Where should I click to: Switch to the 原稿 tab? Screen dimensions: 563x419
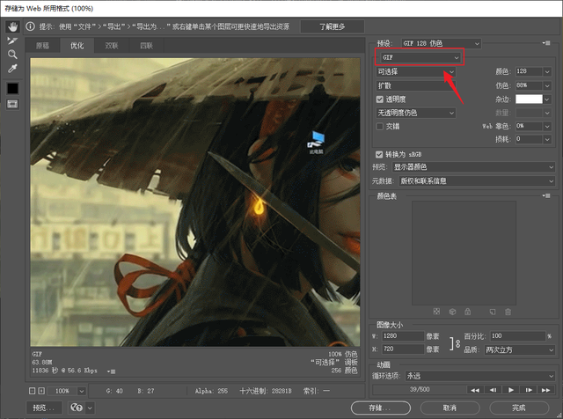[x=43, y=46]
